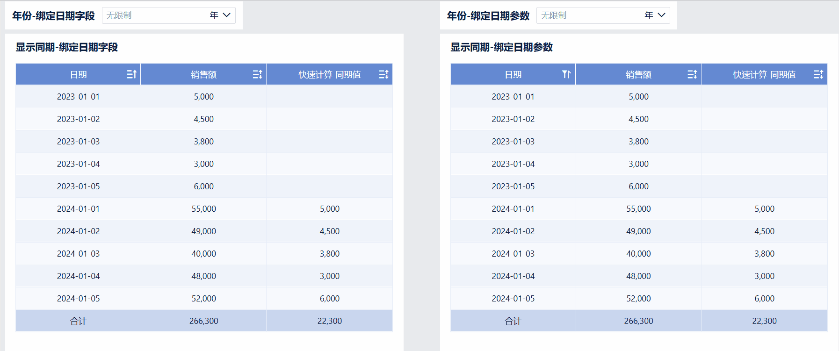Select 2023-01-02 date cell in 绑定日期参数 table
This screenshot has width=839, height=351.
click(x=513, y=119)
